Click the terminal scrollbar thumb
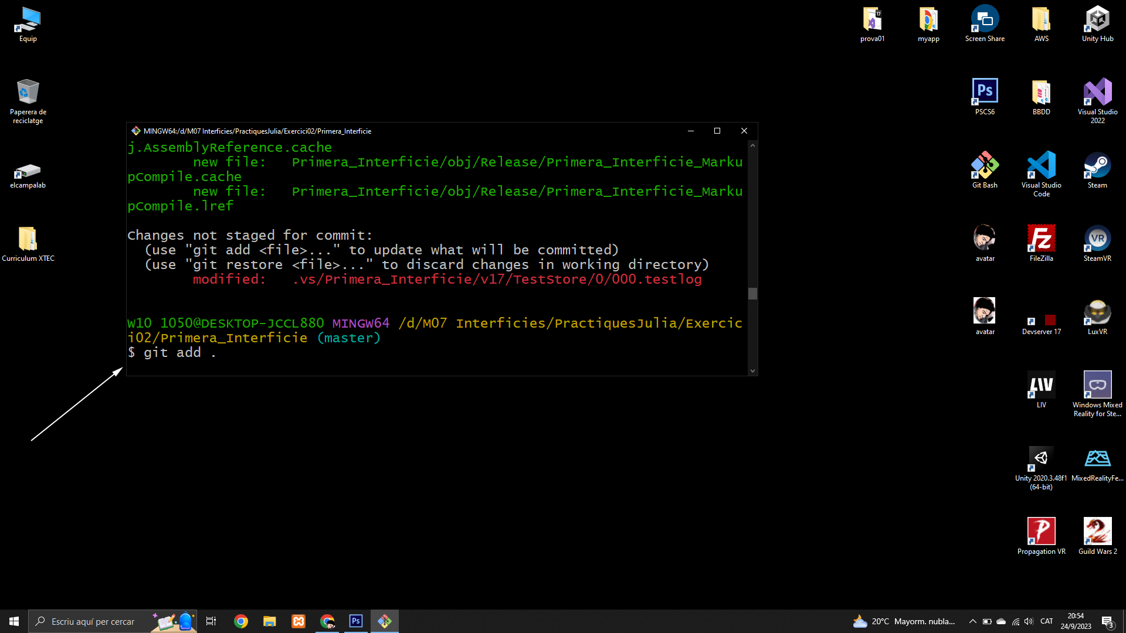Screen dimensions: 1126x633 752,293
